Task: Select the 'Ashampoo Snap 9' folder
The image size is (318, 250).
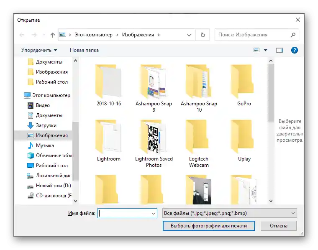Action: coord(154,88)
